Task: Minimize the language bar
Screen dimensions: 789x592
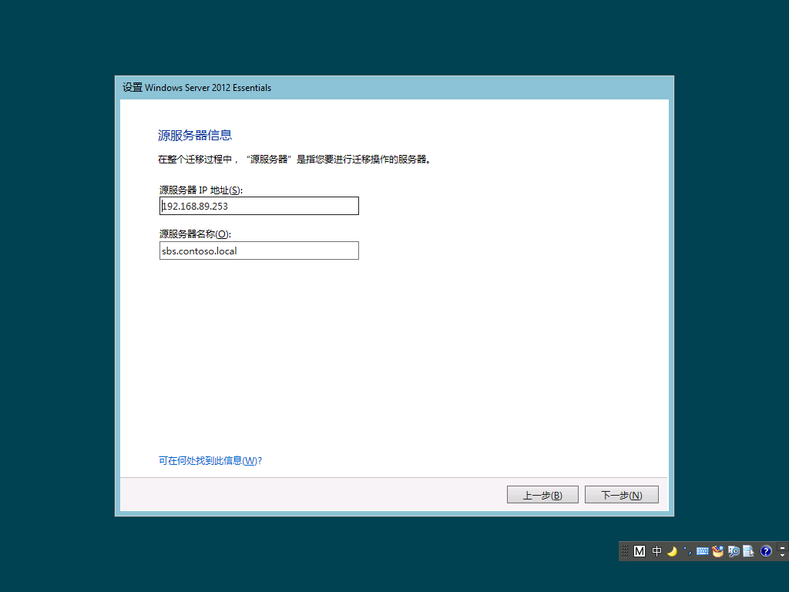Action: [783, 547]
